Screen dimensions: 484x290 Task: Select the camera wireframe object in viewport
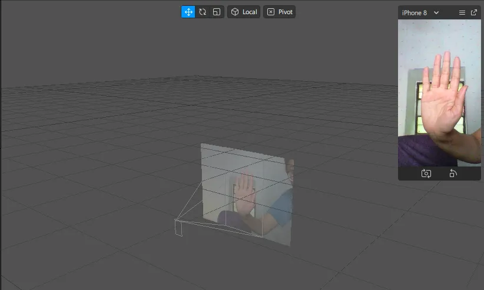coord(179,228)
